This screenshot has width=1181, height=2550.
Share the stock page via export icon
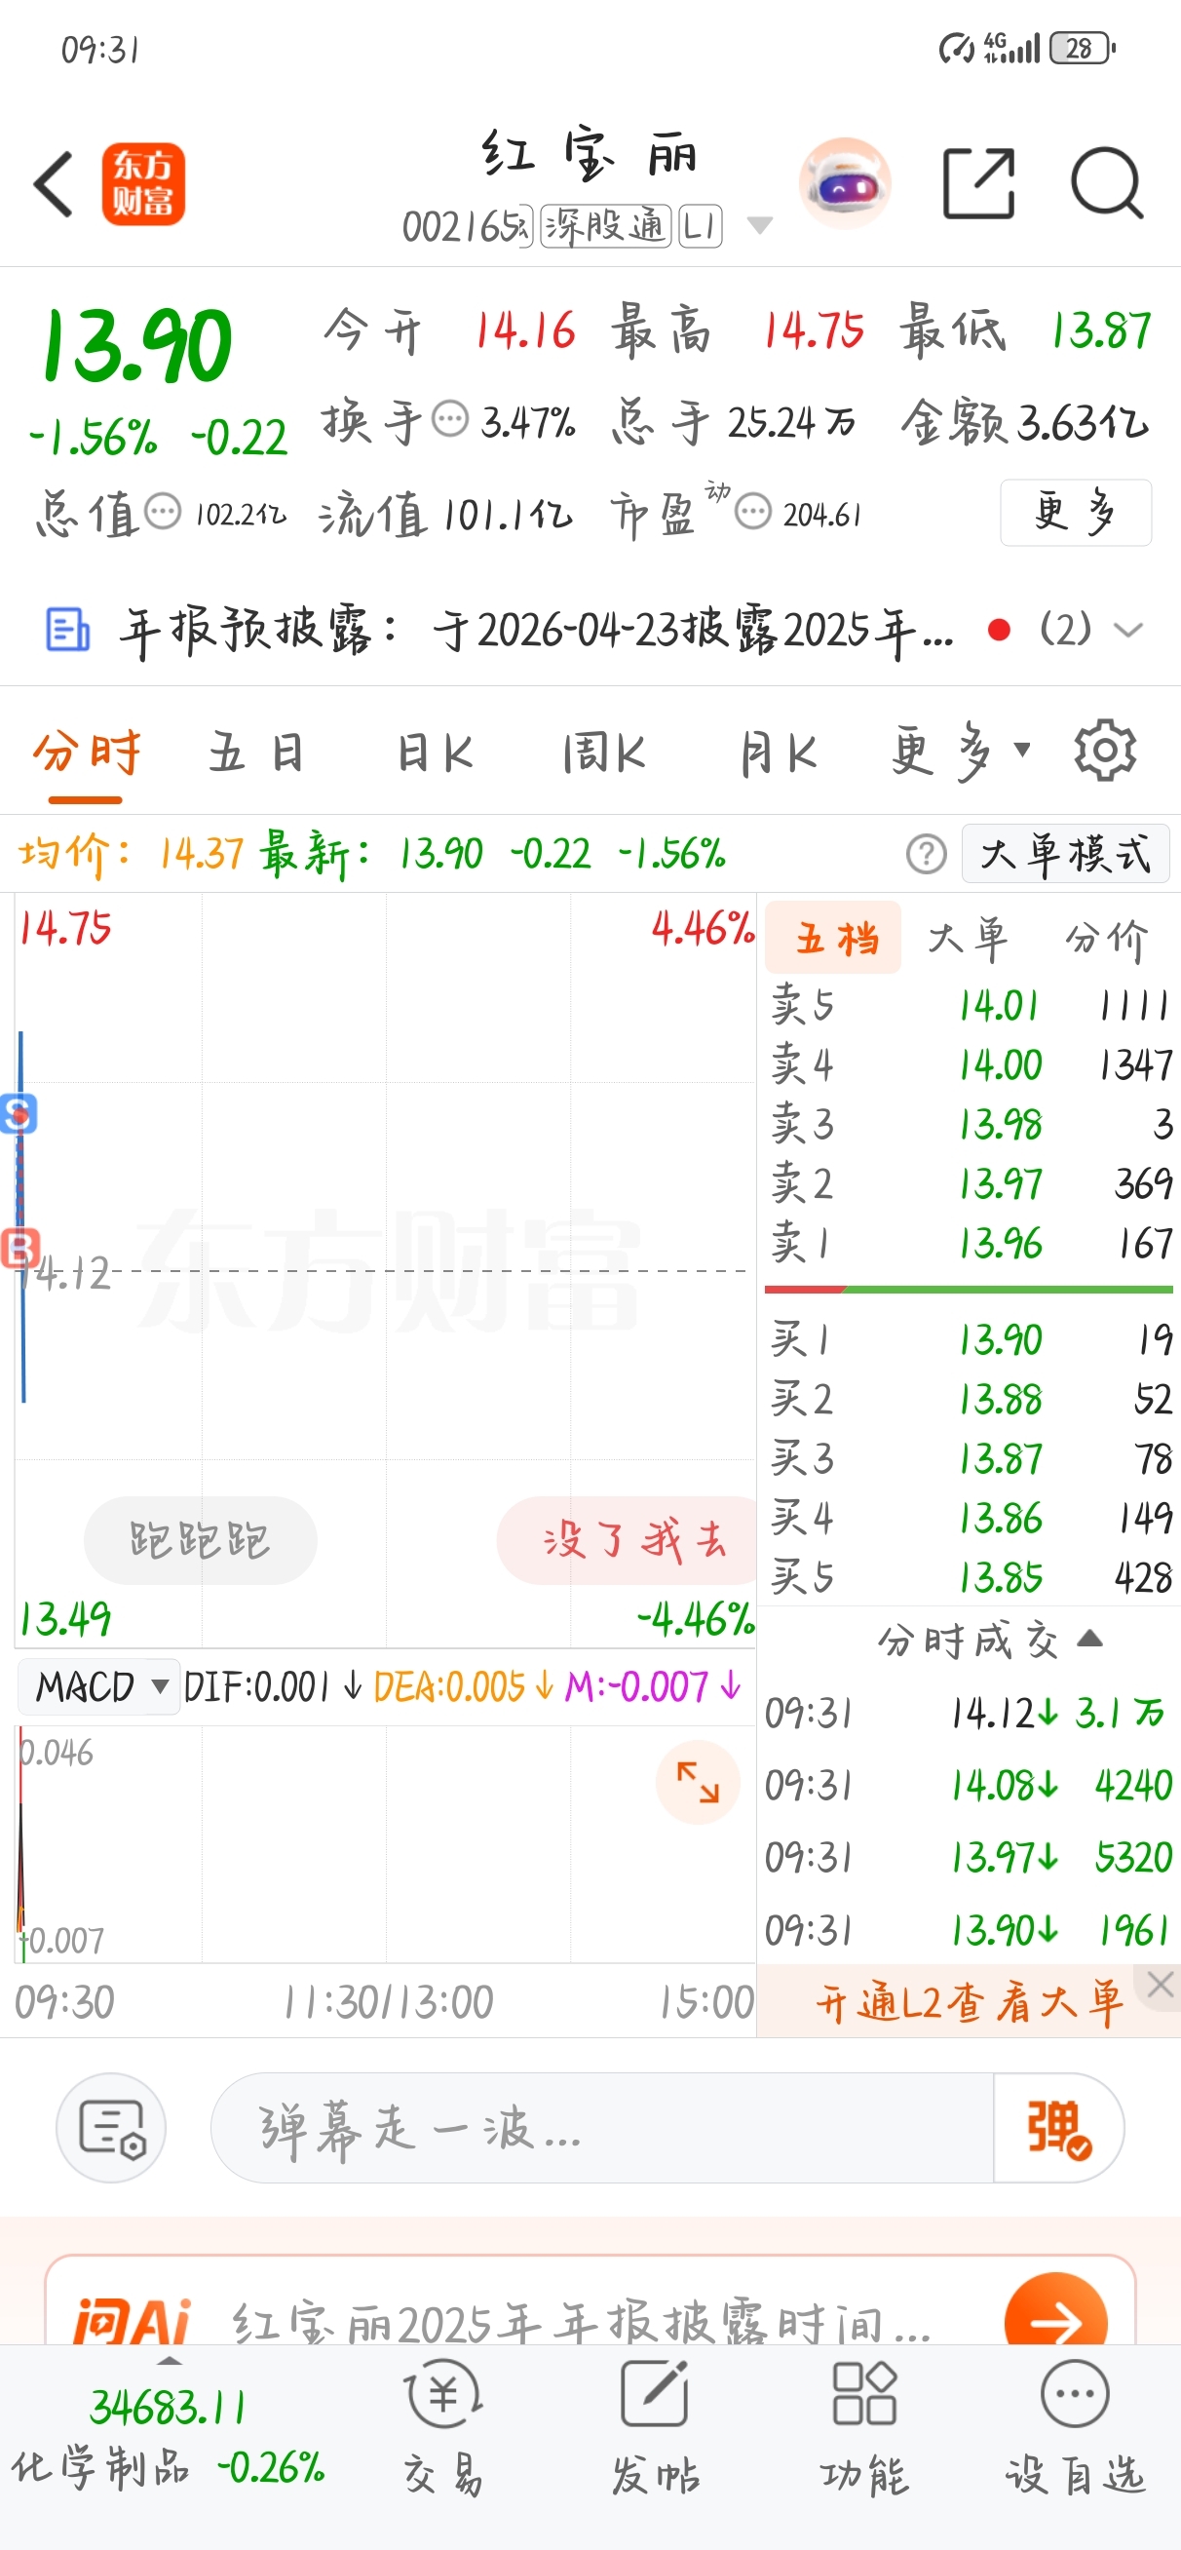(978, 183)
